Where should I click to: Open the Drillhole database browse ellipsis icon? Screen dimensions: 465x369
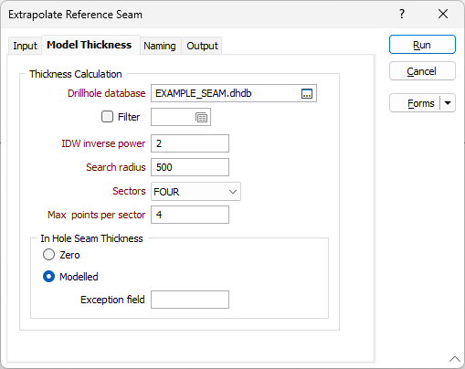click(x=307, y=93)
